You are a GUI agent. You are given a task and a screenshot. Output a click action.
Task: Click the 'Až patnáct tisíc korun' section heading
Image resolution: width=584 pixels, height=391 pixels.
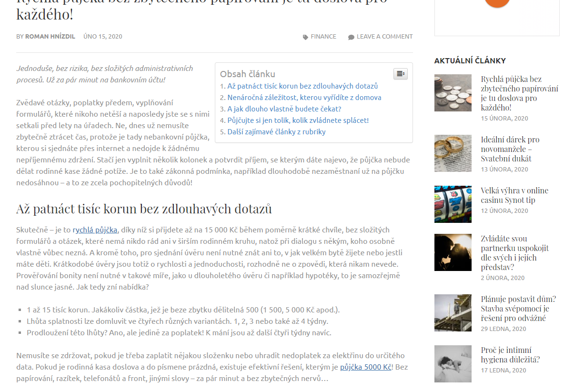(144, 209)
